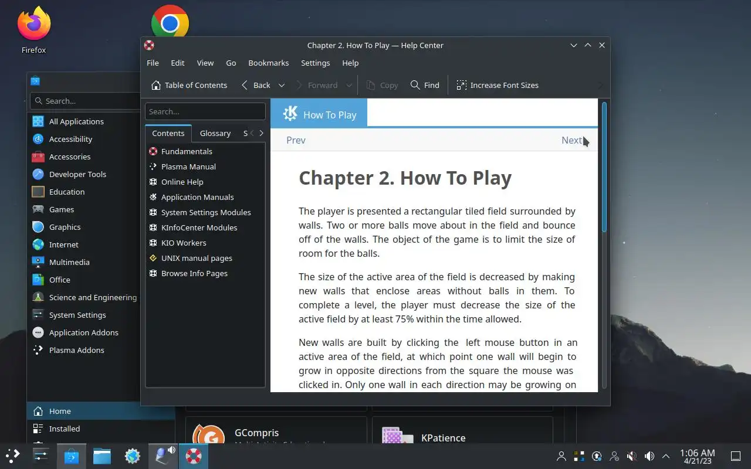Open the KDE application launcher in taskbar
Image resolution: width=751 pixels, height=469 pixels.
12,456
